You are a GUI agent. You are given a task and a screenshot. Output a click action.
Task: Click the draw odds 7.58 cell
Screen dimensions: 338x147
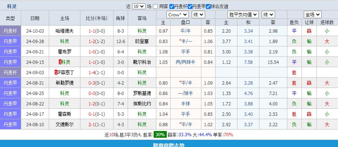click(x=248, y=62)
